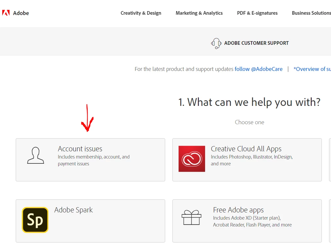331x251 pixels.
Task: Click the Creative Cloud red logo icon
Action: pyautogui.click(x=192, y=159)
